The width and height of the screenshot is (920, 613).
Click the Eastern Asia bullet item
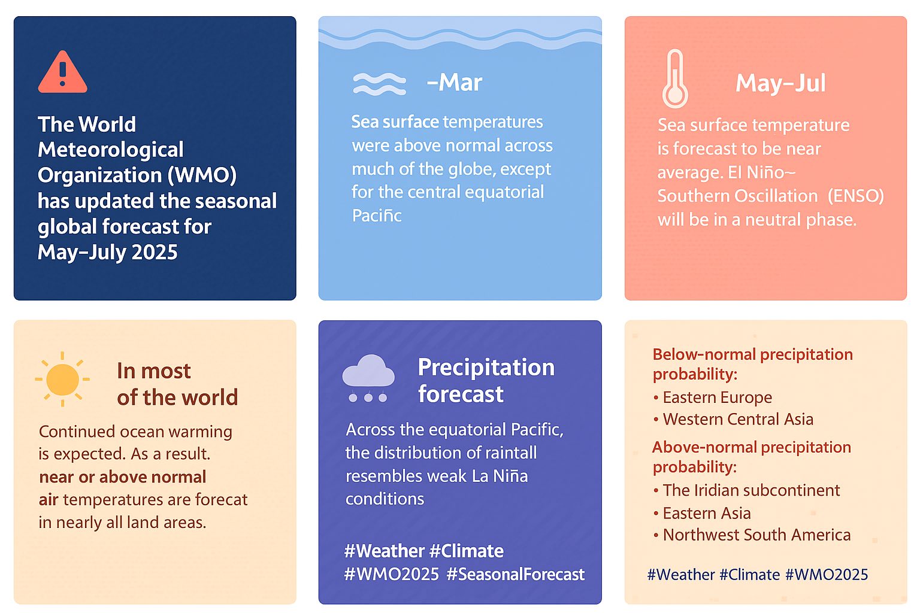click(701, 513)
